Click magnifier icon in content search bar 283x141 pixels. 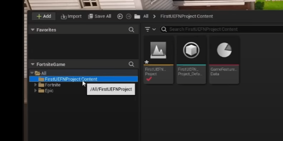[x=164, y=29]
